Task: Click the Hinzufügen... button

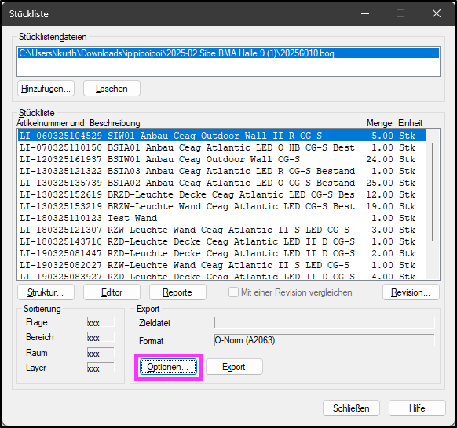Action: tap(46, 89)
